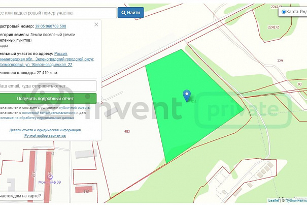Open Детали отчета и юридическая информация
Screen dimensions: 307x205
point(45,130)
